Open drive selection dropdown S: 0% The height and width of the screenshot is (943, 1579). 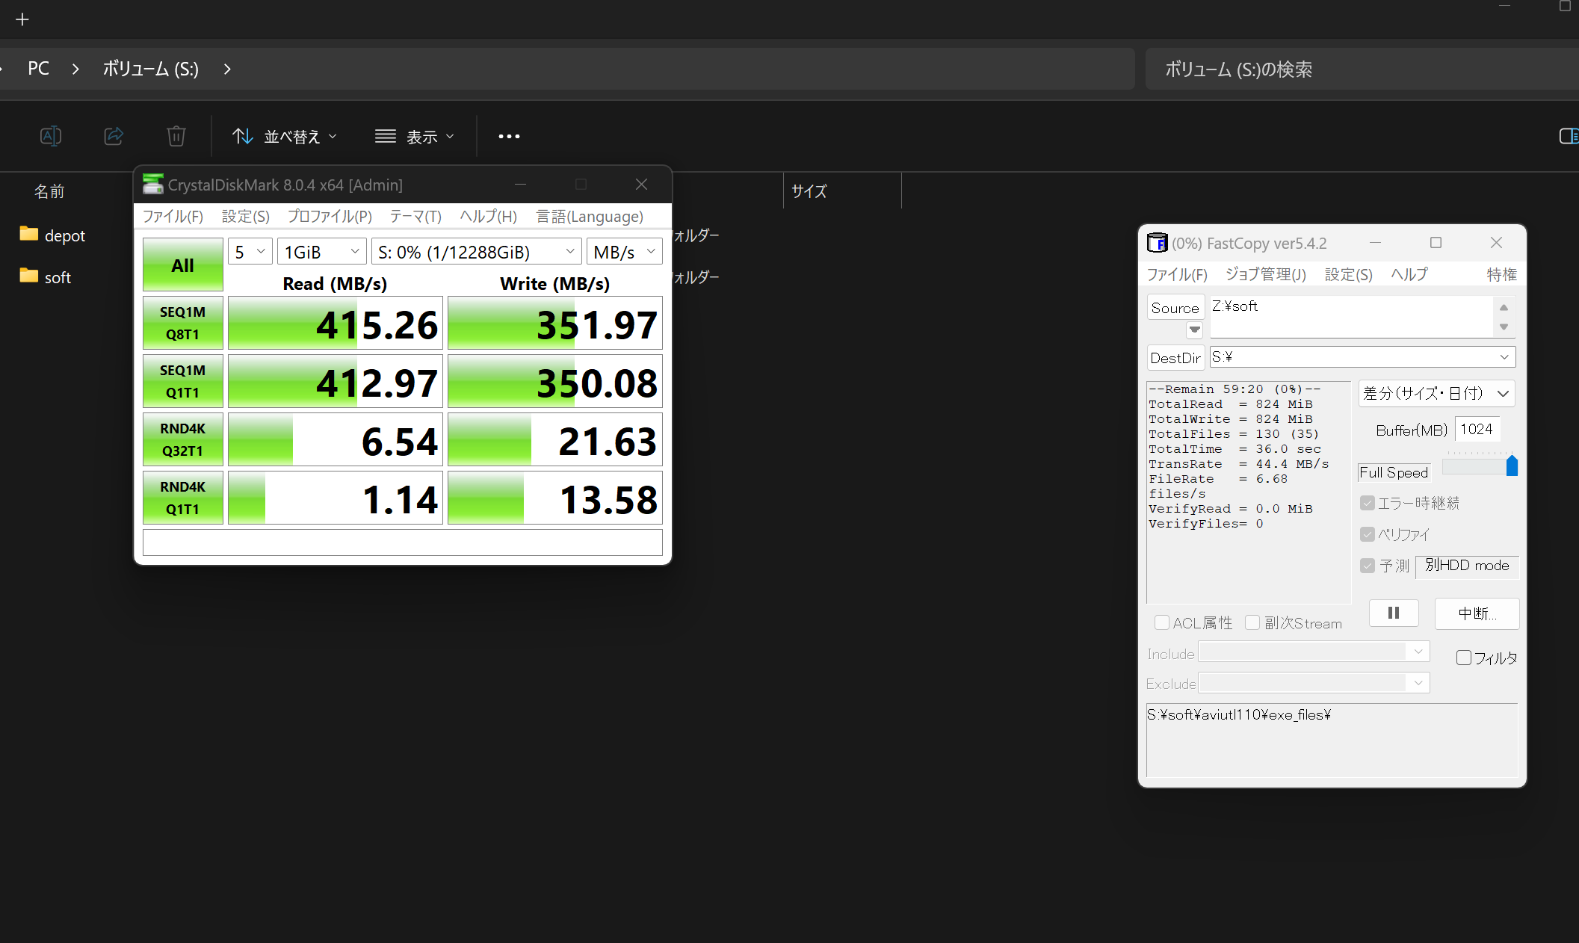tap(477, 252)
